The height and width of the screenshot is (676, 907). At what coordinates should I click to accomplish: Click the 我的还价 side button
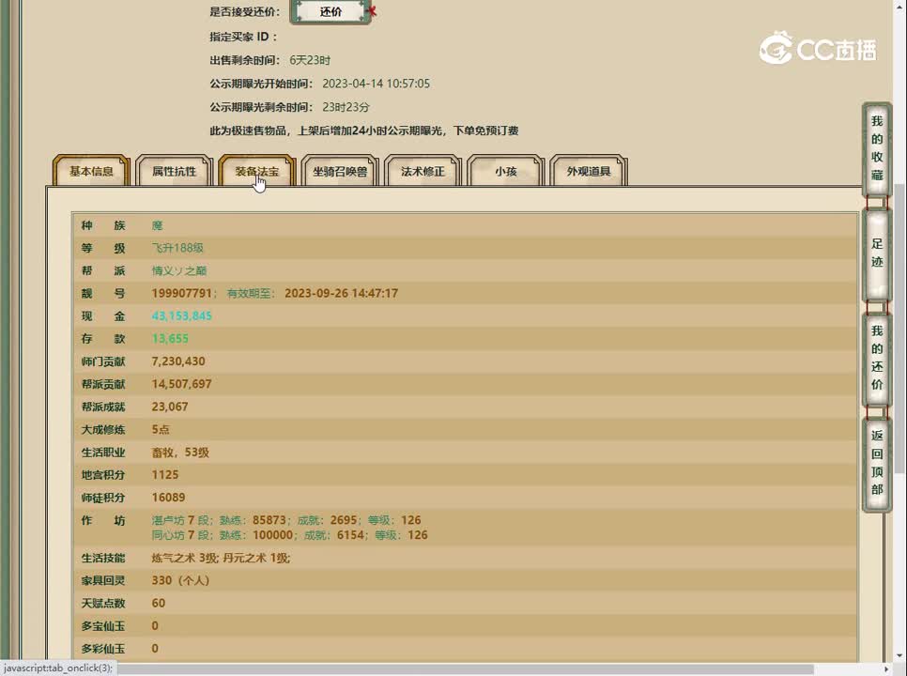coord(876,359)
